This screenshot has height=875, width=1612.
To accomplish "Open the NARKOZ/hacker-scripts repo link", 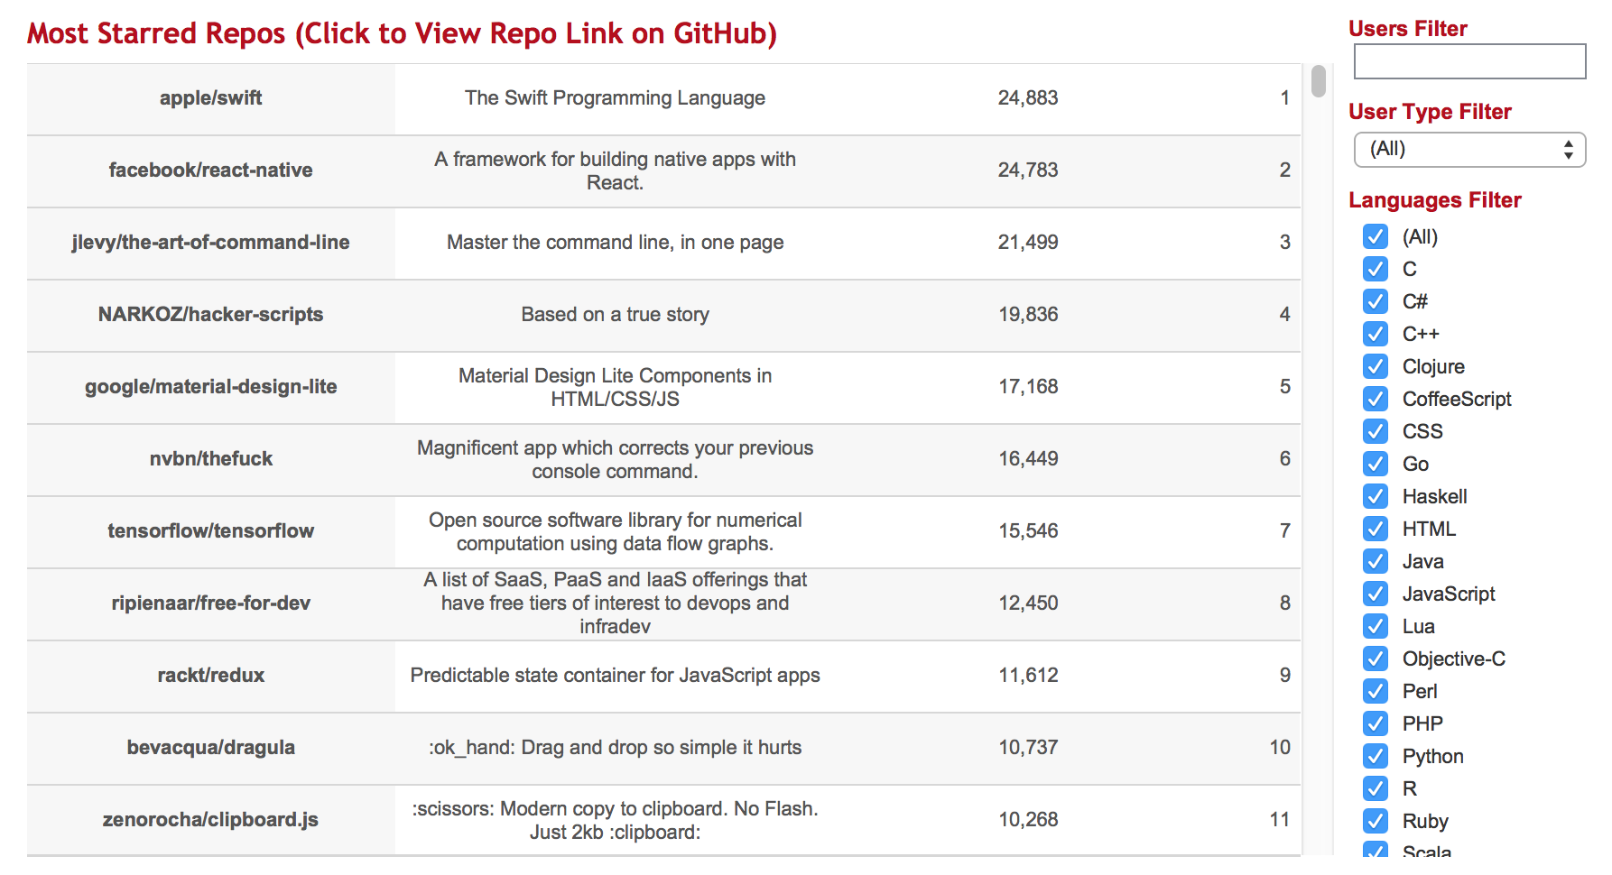I will (x=211, y=314).
